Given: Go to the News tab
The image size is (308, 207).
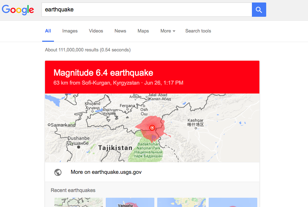Looking at the screenshot, I should [x=120, y=31].
